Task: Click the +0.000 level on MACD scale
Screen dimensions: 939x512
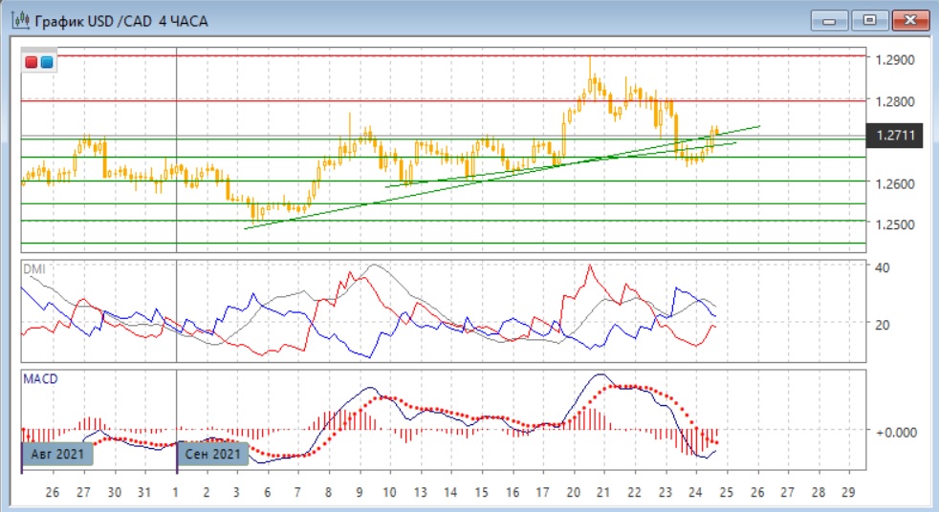Action: click(895, 432)
